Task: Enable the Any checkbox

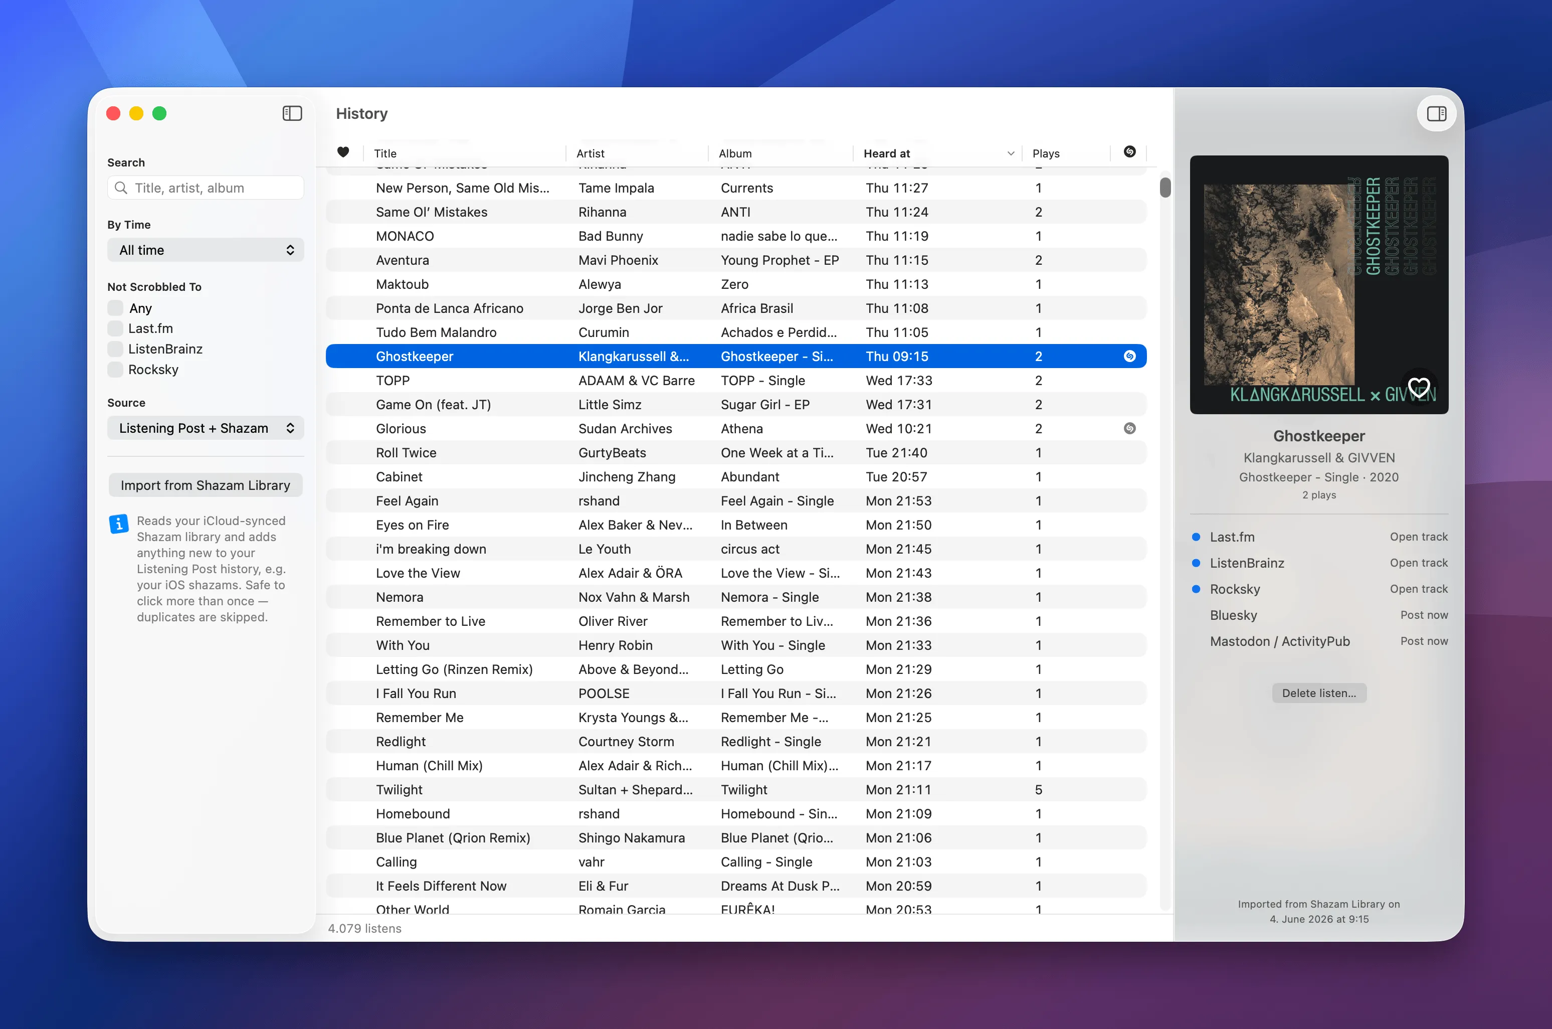Action: [115, 308]
